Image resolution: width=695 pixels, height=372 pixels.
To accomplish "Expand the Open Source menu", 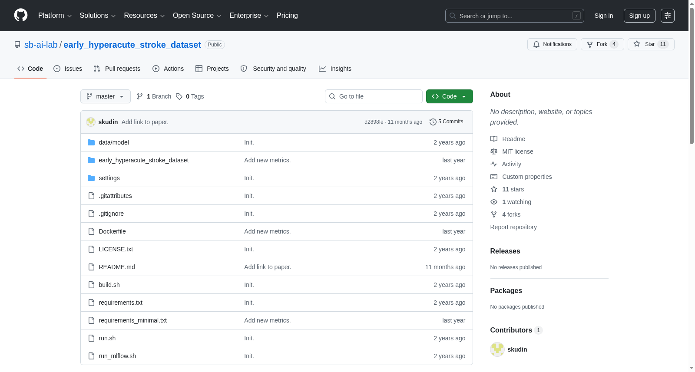I will click(x=197, y=16).
